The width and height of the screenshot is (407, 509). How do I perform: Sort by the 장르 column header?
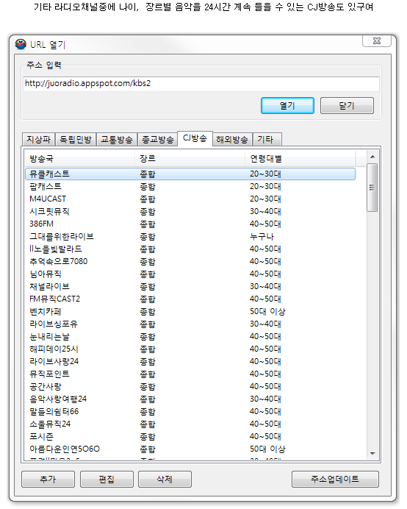(190, 159)
